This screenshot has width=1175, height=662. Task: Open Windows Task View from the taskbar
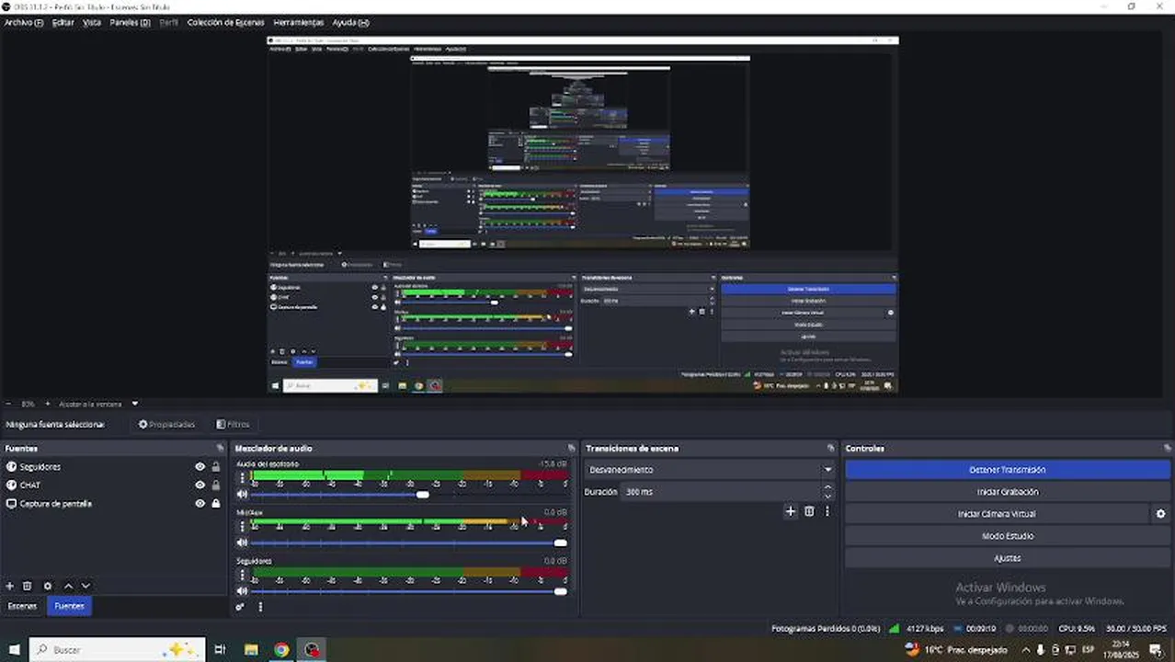click(x=220, y=649)
